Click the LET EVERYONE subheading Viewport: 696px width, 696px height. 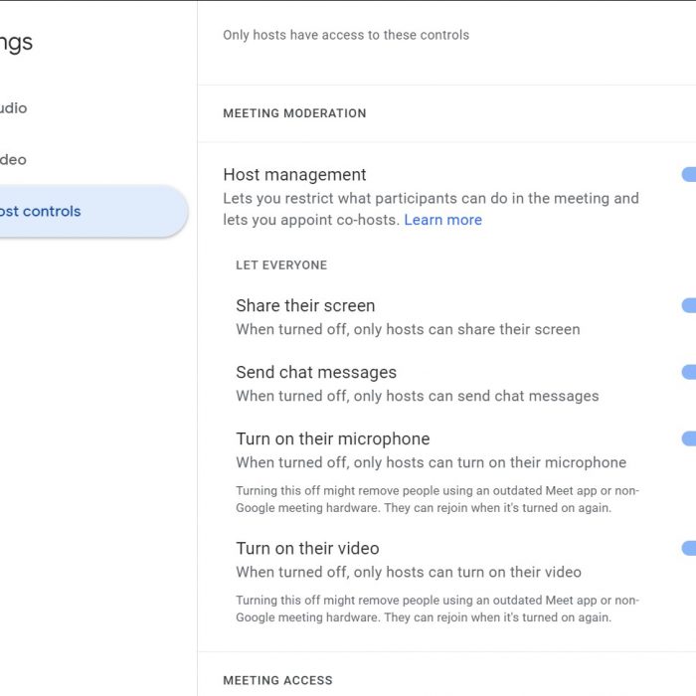tap(281, 265)
